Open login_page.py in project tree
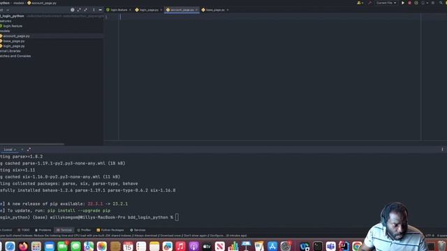The image size is (447, 251). coord(14,46)
